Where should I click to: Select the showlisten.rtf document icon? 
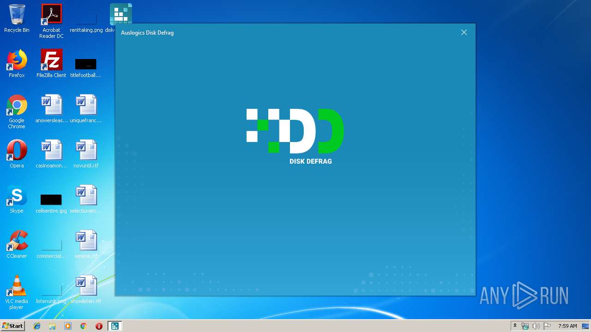click(86, 290)
